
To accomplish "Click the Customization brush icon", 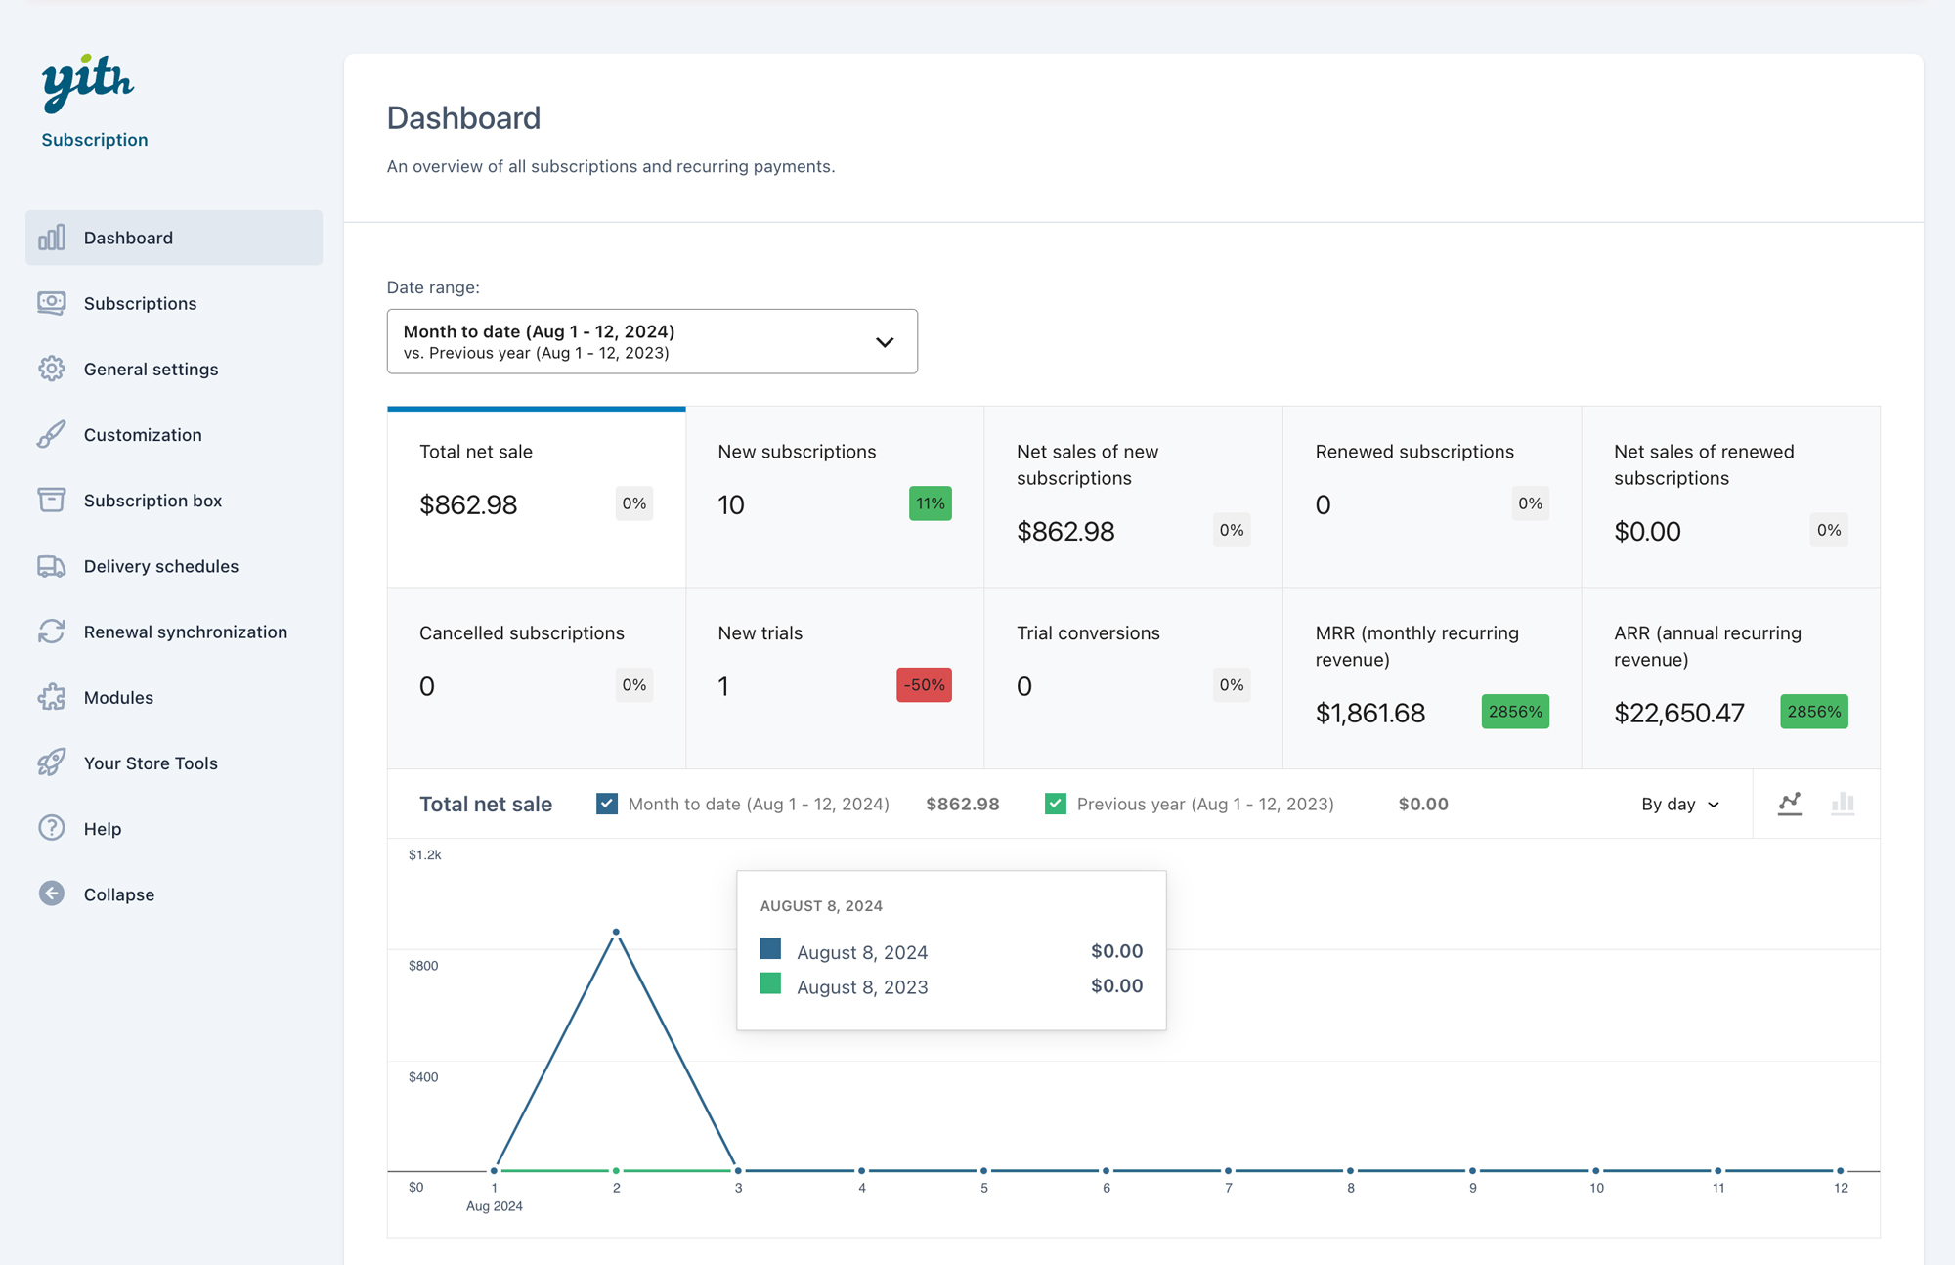I will pos(52,434).
